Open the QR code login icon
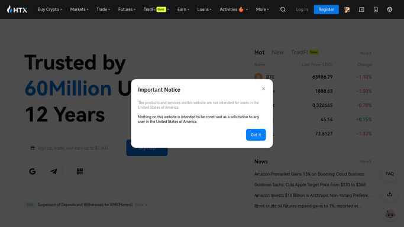This screenshot has height=227, width=404. point(80,171)
